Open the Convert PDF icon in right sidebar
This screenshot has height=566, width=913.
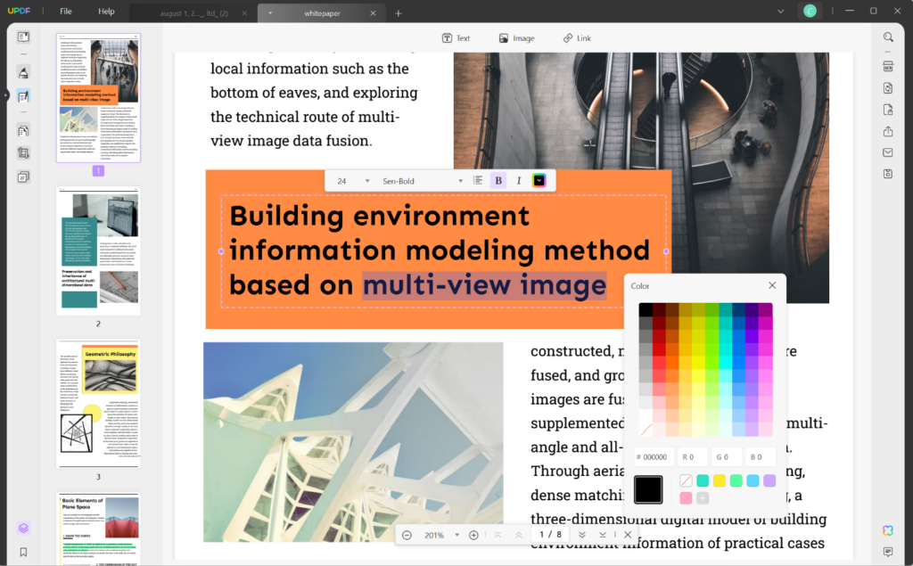888,88
